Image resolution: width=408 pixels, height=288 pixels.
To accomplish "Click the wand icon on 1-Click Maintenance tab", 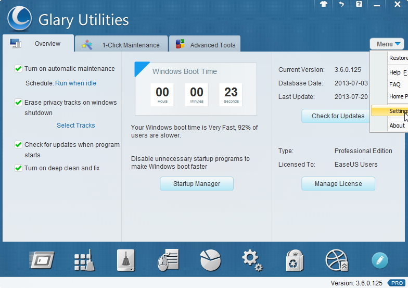I will click(87, 45).
